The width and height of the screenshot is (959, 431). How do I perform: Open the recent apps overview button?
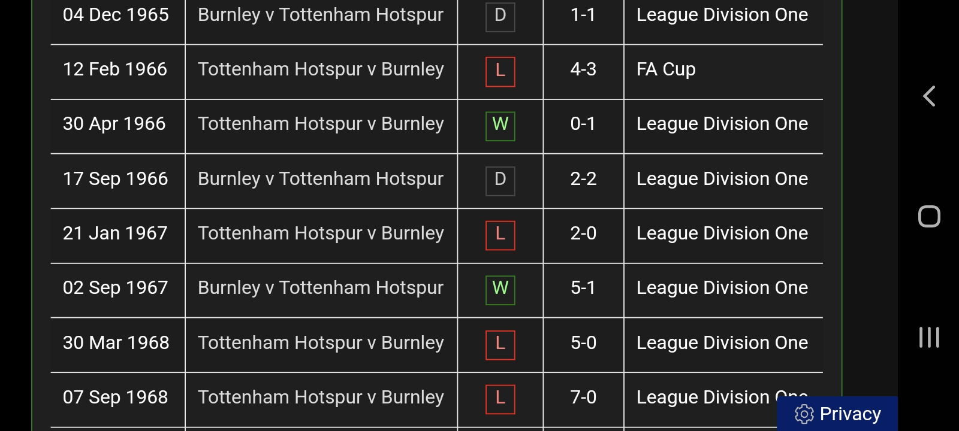point(929,337)
